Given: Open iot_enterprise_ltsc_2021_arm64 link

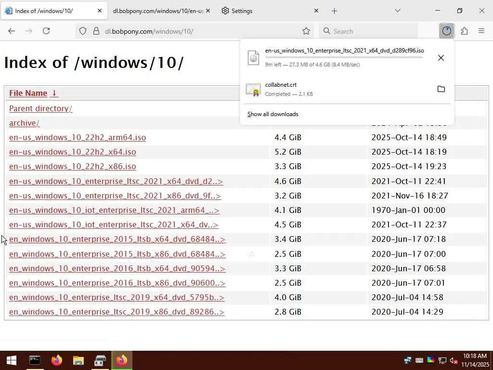Looking at the screenshot, I should [114, 211].
